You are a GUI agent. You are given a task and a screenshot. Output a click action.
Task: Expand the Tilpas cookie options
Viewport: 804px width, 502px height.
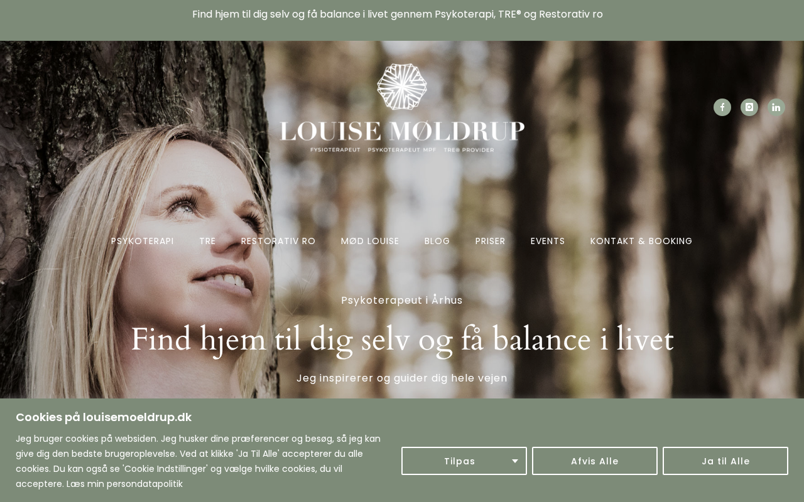[464, 461]
